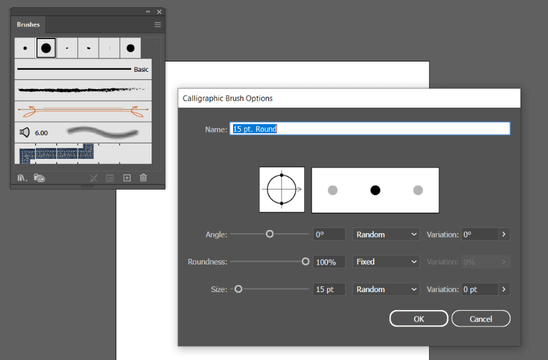548x360 pixels.
Task: Confirm brush options with OK
Action: 419,319
